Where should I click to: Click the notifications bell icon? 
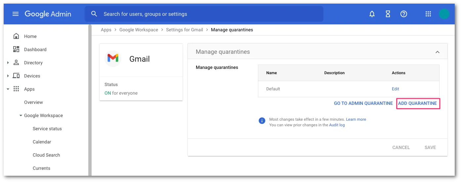[x=372, y=14]
